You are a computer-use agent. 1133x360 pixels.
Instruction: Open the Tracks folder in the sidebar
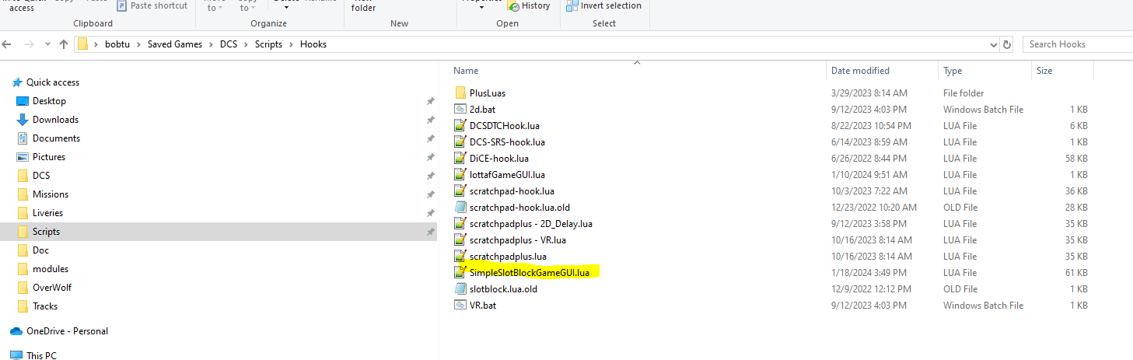pyautogui.click(x=45, y=306)
